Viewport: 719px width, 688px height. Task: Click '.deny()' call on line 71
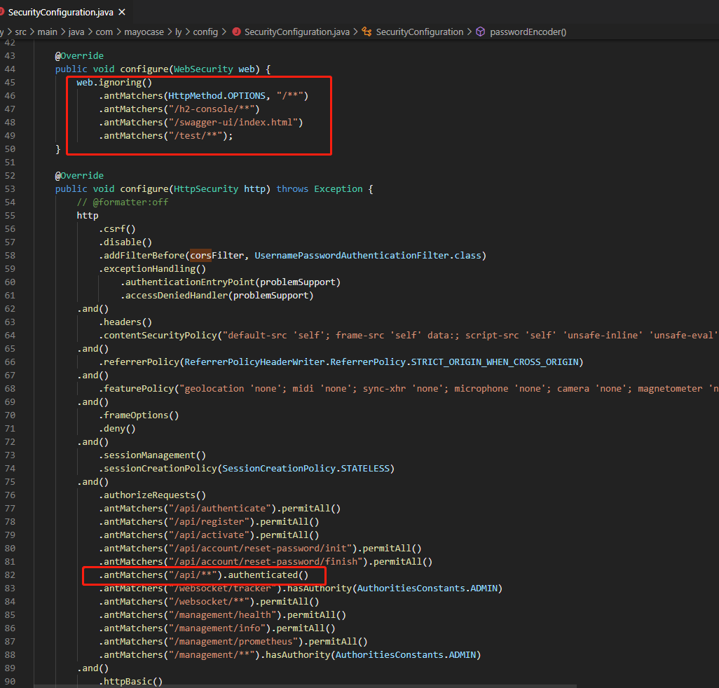point(117,429)
